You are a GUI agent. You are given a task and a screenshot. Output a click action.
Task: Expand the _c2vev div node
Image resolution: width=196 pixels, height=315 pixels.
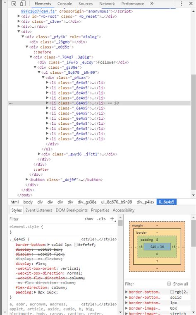tap(19, 21)
